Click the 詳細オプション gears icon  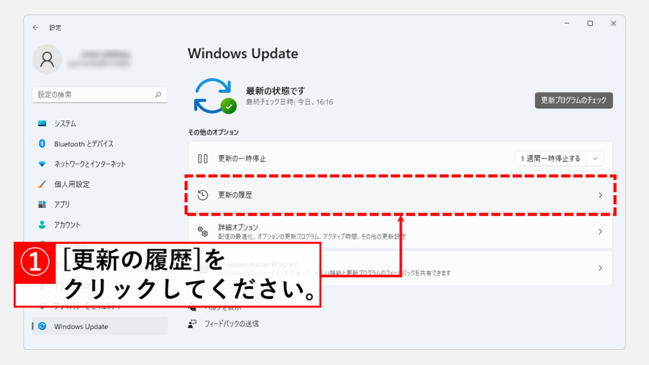click(202, 232)
